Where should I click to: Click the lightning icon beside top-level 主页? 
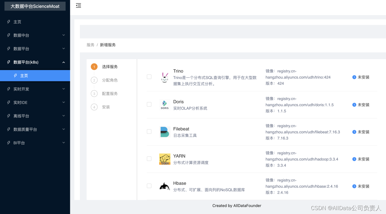coord(9,22)
